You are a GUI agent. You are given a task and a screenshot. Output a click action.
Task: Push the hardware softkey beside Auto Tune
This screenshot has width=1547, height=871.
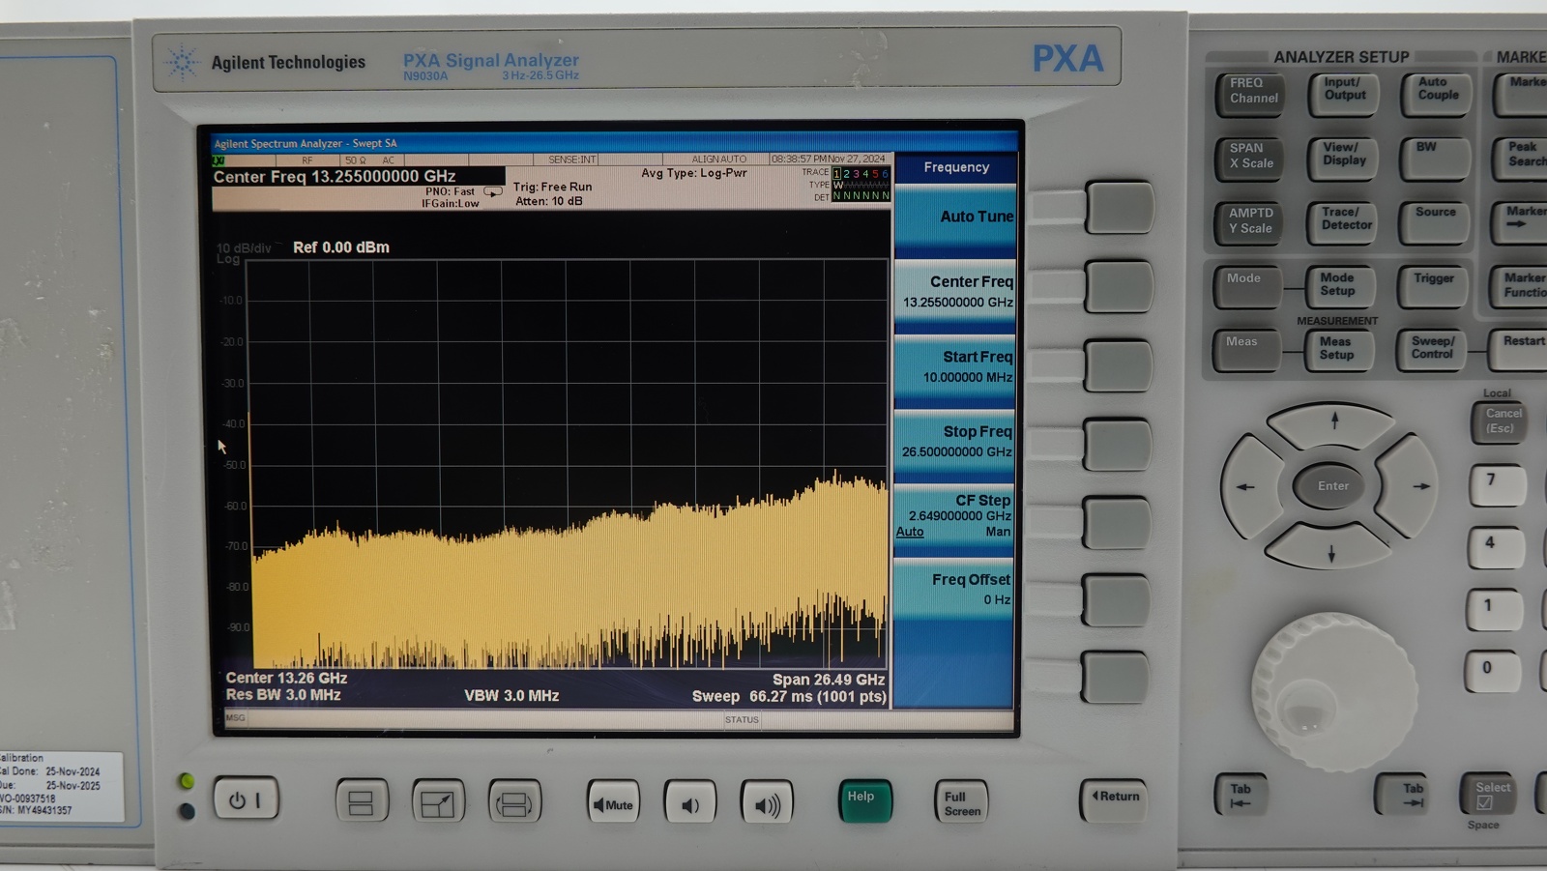pyautogui.click(x=1120, y=207)
